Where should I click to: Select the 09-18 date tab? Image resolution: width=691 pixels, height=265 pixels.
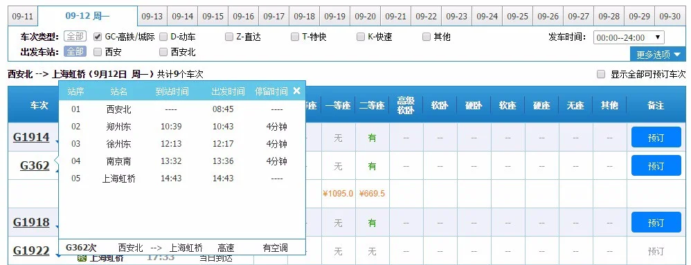(304, 17)
